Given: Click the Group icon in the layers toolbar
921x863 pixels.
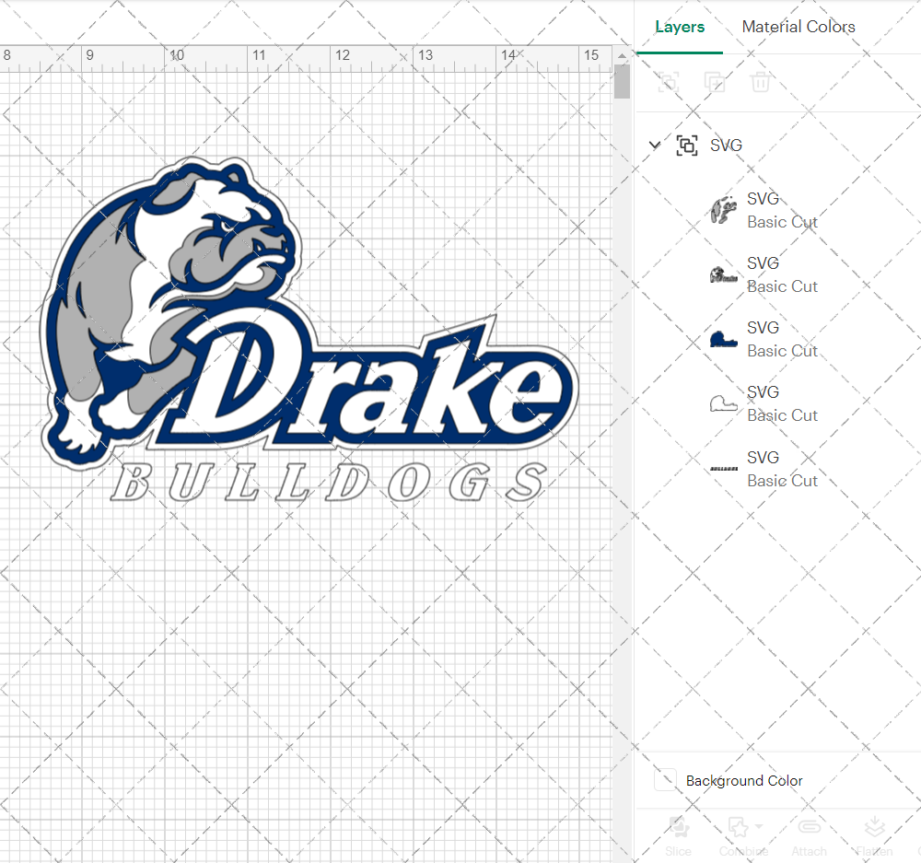Looking at the screenshot, I should [669, 82].
